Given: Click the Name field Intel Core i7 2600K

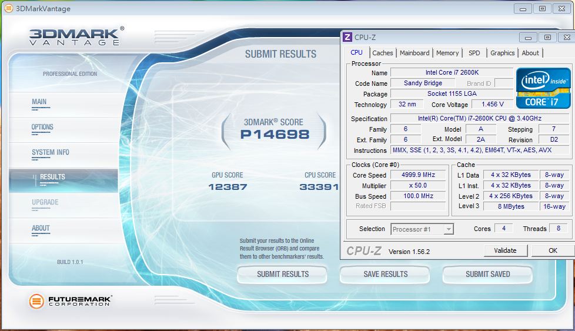Looking at the screenshot, I should click(452, 72).
